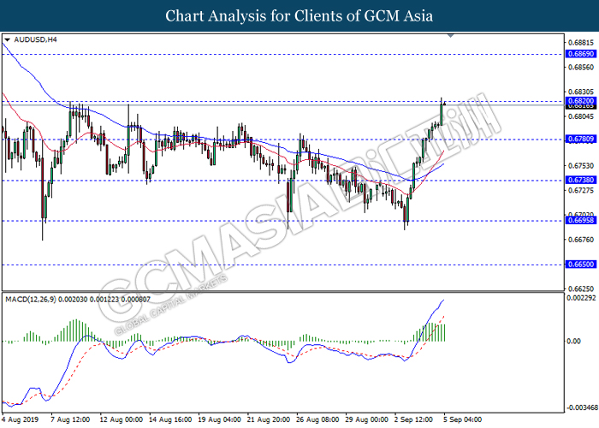The height and width of the screenshot is (428, 599).
Task: Click the AUDUSD,H4 chart label
Action: point(36,39)
